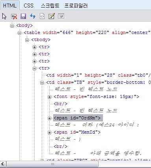Screen dimensions: 151x168
Task: Select the <br/> right below the font element
Action: [61, 104]
